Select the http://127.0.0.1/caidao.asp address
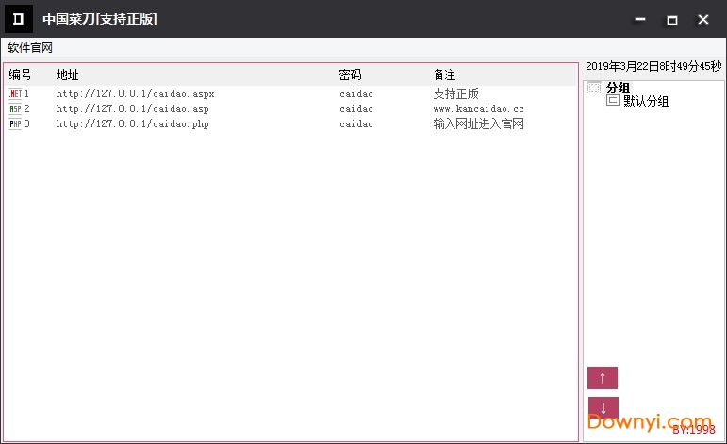 pyautogui.click(x=133, y=109)
